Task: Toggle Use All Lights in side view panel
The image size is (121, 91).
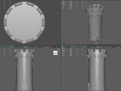Action: tap(104, 47)
